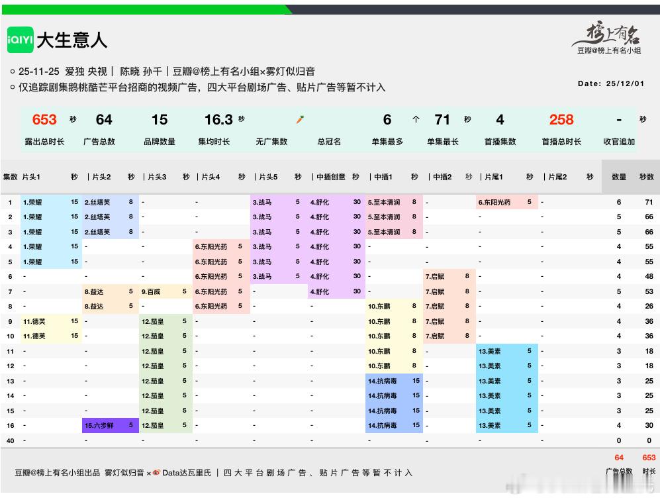Click the 广告总数 label under 64
Screen dimensions: 660x500
(x=99, y=142)
